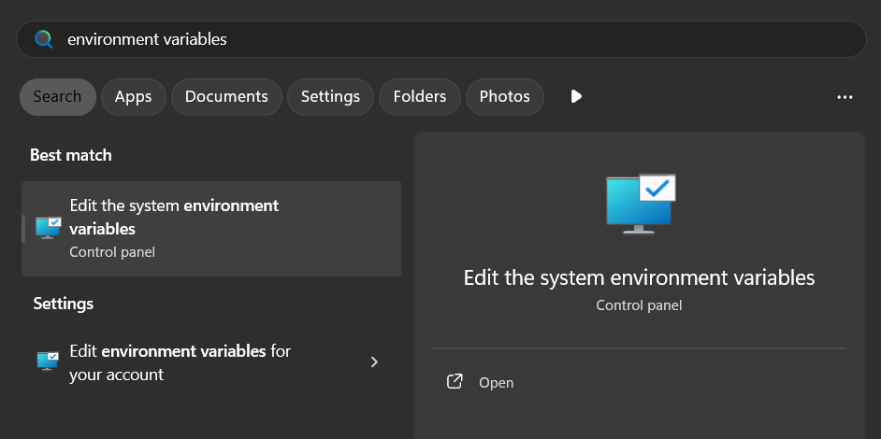Click the monitor icon beside the best match result

(48, 228)
